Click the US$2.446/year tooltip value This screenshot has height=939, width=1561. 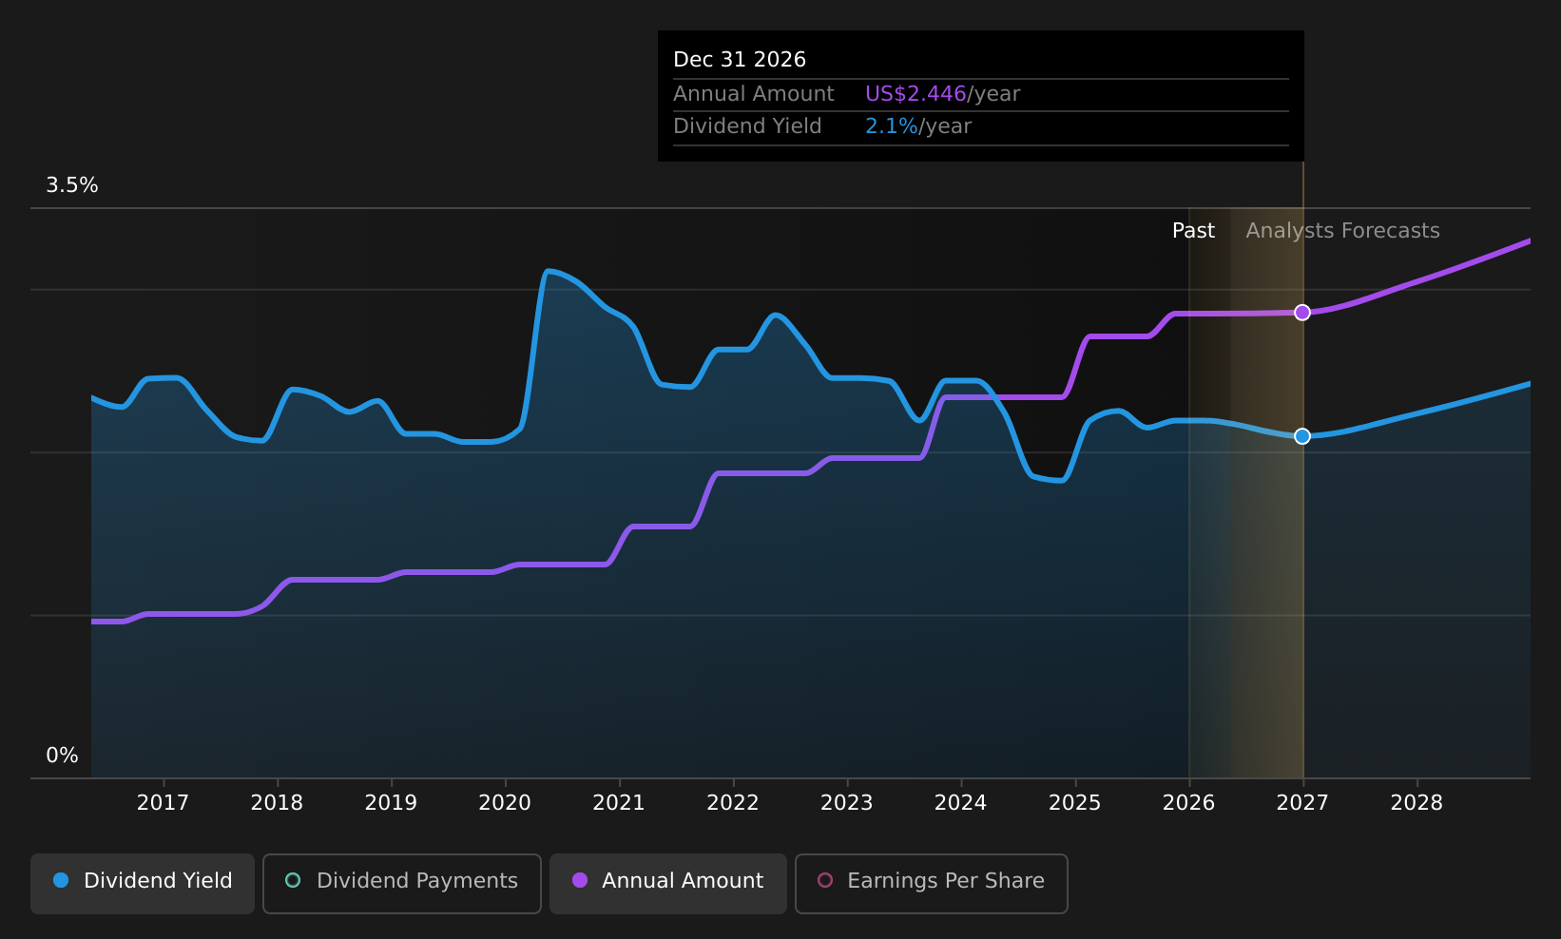click(x=942, y=94)
